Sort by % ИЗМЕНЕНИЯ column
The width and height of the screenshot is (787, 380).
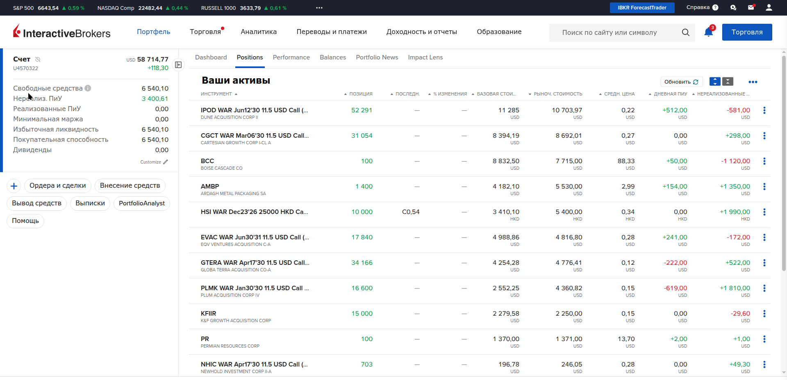[x=447, y=94]
